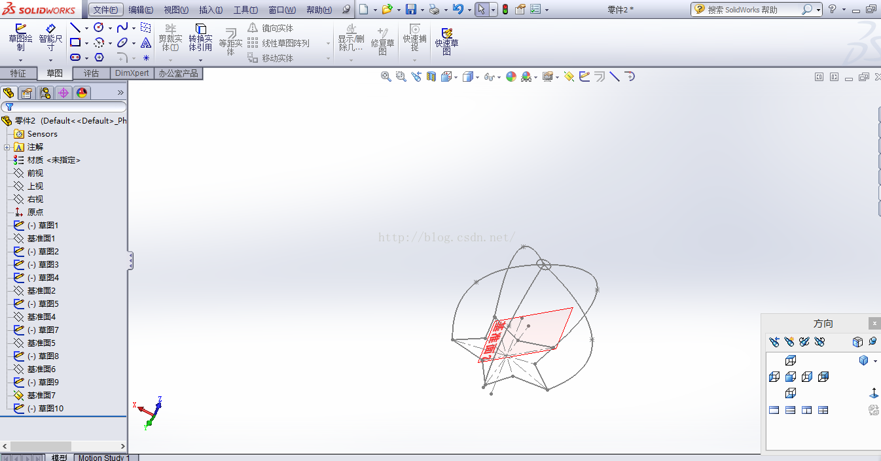Open the line tool dropdown arrow
This screenshot has height=461, width=881.
[86, 28]
